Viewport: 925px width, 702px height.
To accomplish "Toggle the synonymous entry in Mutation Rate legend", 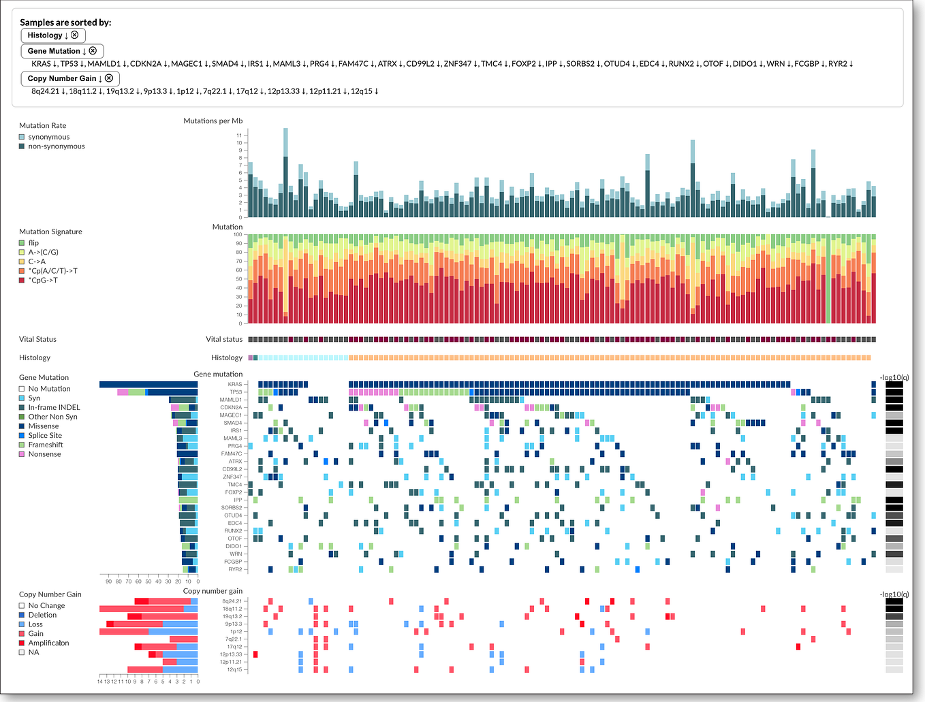I will (x=21, y=136).
